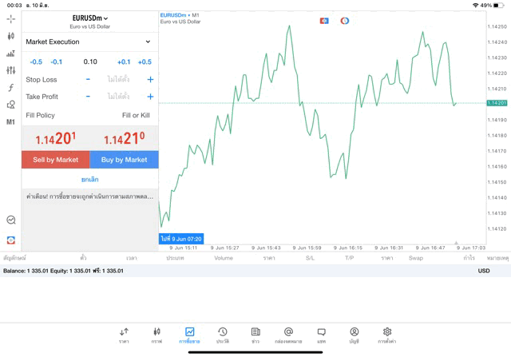Change the M1 timeframe selector

coord(11,122)
